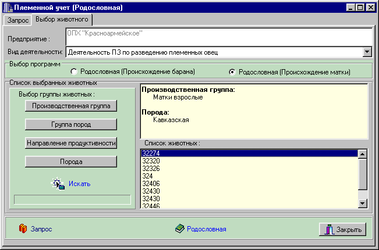Click the Порода button
379x250 pixels.
tap(71, 161)
